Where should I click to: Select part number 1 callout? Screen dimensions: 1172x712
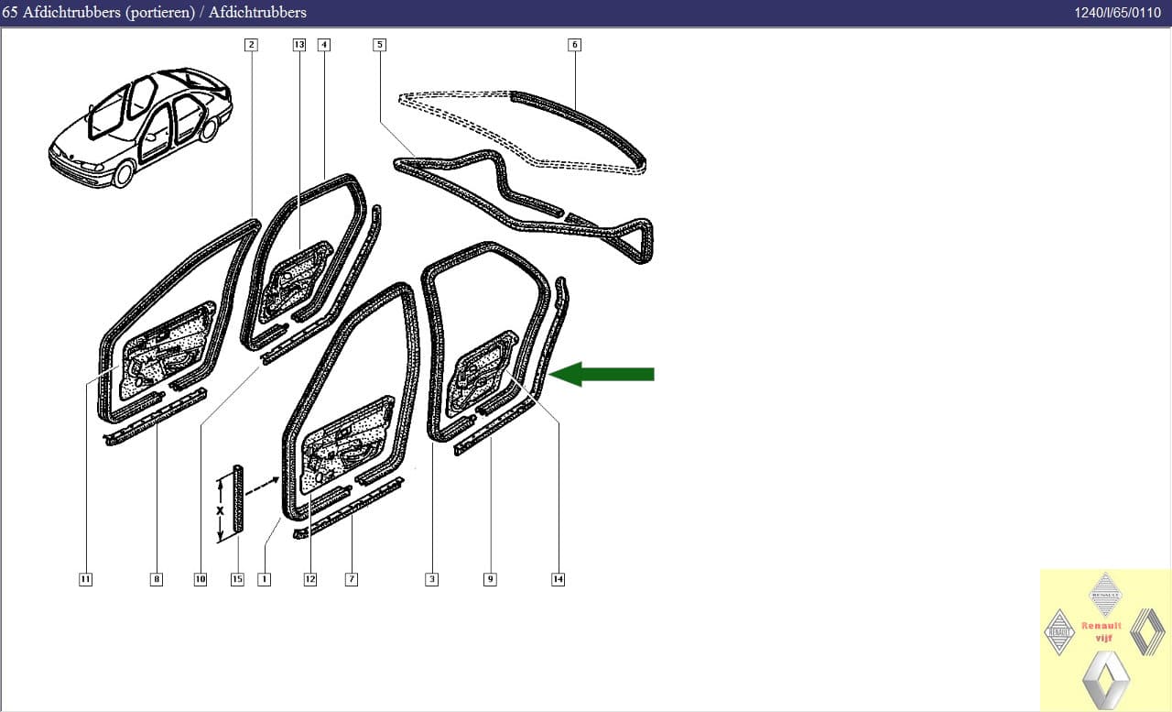coord(264,579)
